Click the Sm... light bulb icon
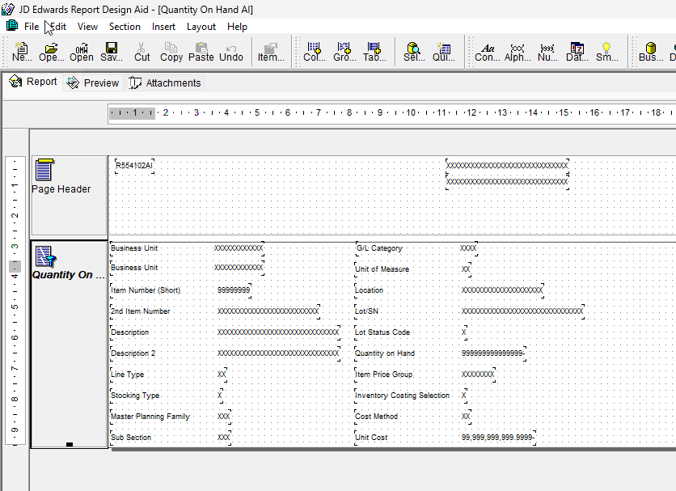The image size is (676, 491). point(607,51)
